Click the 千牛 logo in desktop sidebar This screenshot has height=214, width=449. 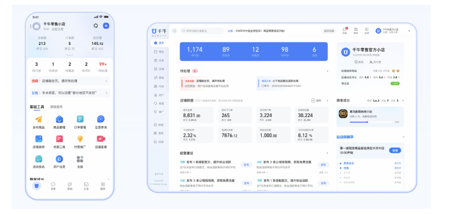pyautogui.click(x=159, y=31)
